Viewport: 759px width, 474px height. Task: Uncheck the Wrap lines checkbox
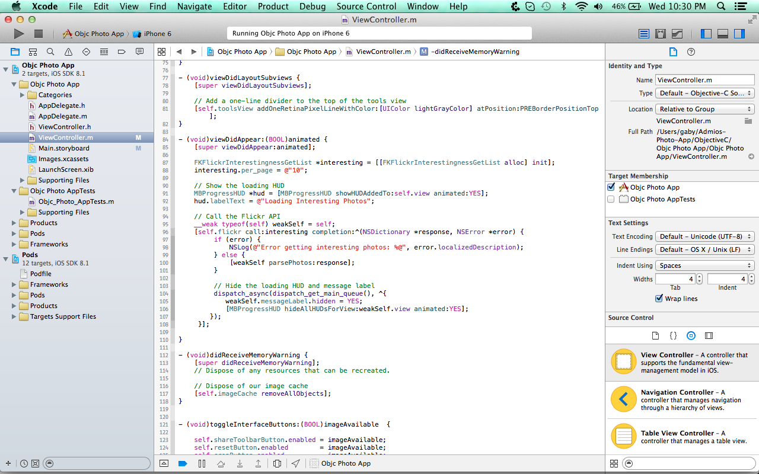(659, 299)
